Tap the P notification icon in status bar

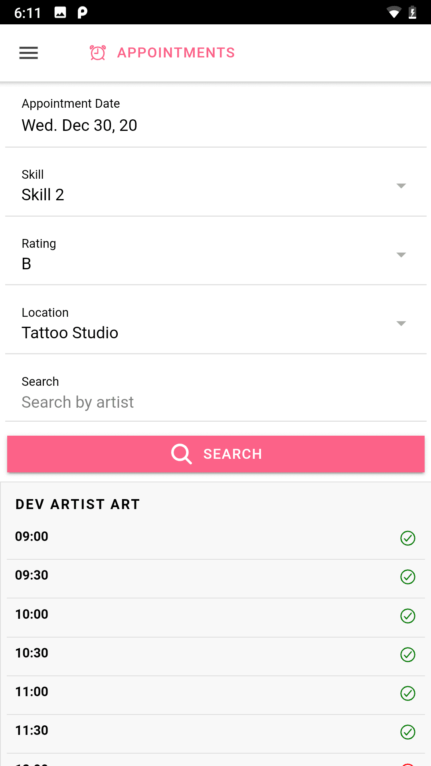(82, 13)
